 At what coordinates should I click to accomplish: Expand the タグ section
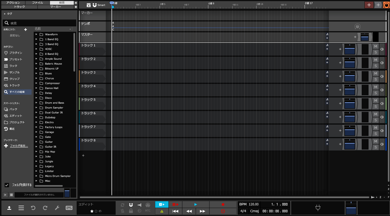click(x=5, y=14)
